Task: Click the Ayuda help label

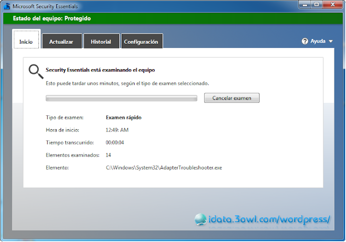Action: click(x=318, y=41)
